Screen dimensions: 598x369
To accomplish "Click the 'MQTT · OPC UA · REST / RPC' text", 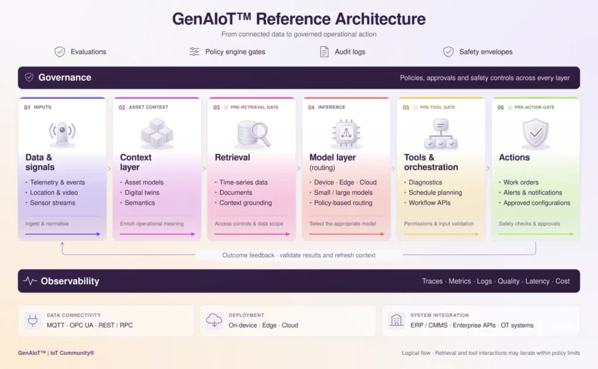I will (x=89, y=325).
